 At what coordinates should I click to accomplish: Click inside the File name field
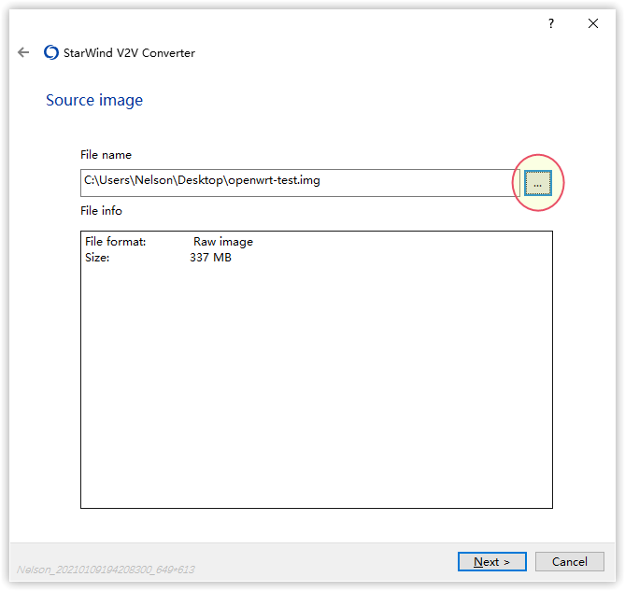420,182
